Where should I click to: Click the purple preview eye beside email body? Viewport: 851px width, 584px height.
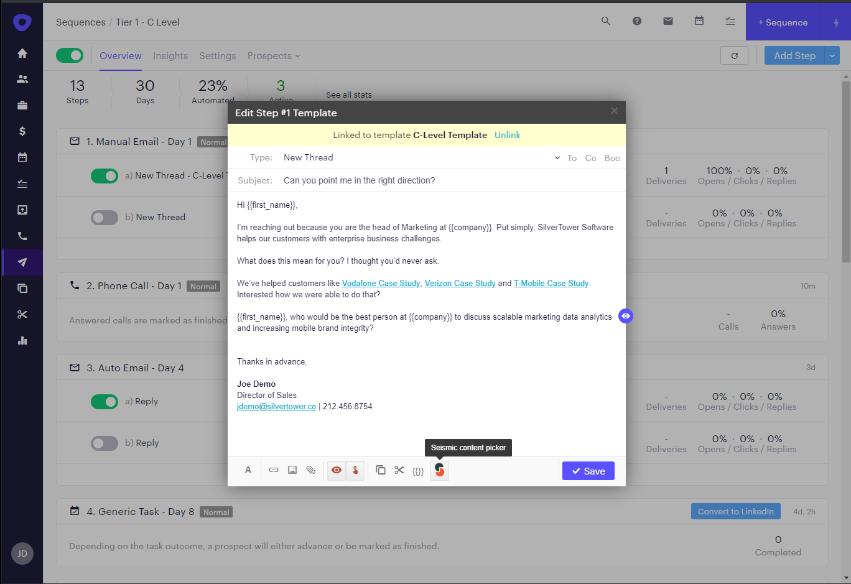[x=626, y=316]
